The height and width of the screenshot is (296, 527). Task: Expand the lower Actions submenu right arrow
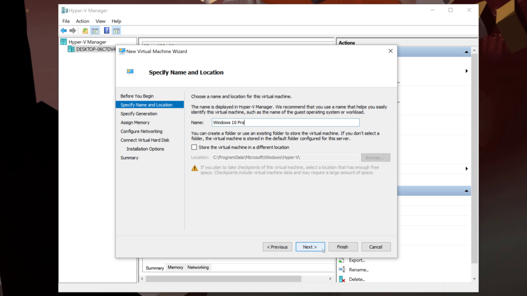(x=466, y=169)
